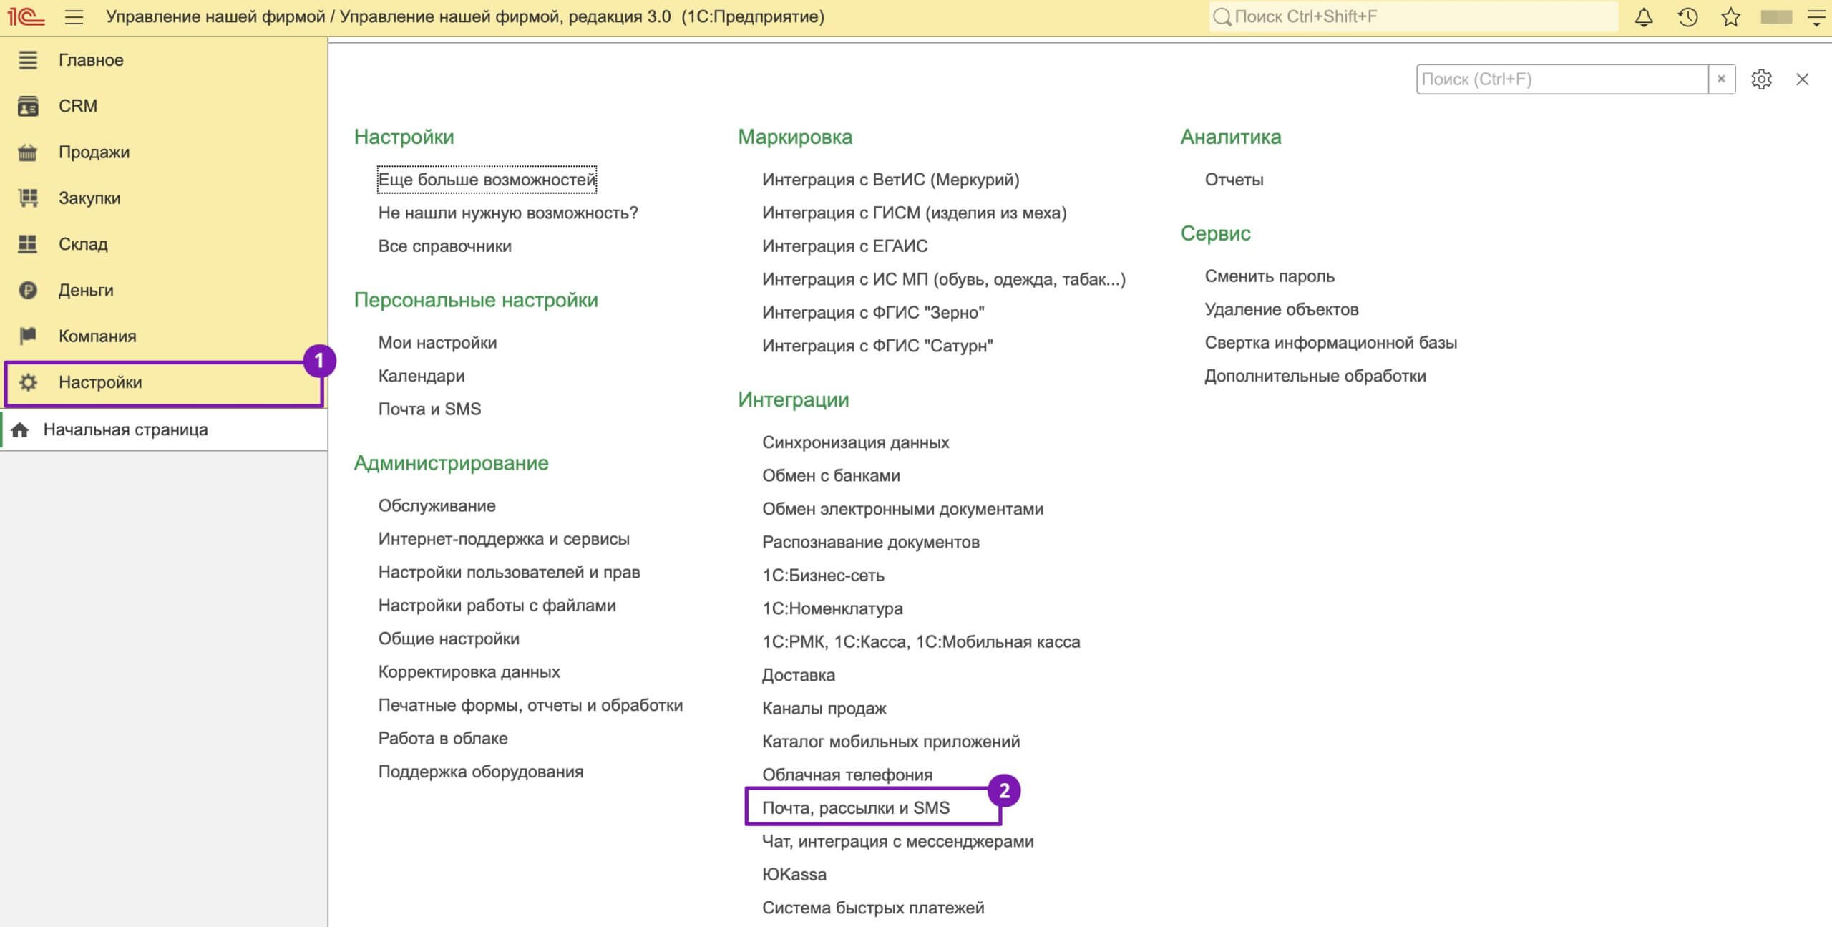Open ЮKassa integration
Screen dimensions: 1832x927
pyautogui.click(x=794, y=875)
